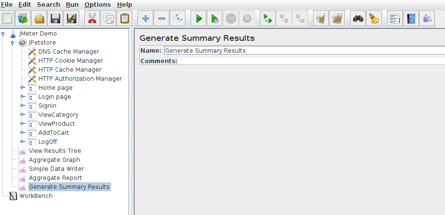Open the Options menu

click(x=98, y=5)
